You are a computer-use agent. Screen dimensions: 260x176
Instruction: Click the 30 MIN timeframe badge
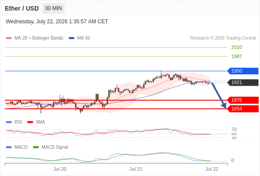point(53,8)
